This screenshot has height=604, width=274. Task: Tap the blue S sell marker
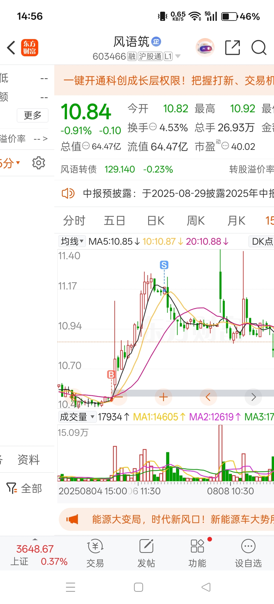pos(164,265)
